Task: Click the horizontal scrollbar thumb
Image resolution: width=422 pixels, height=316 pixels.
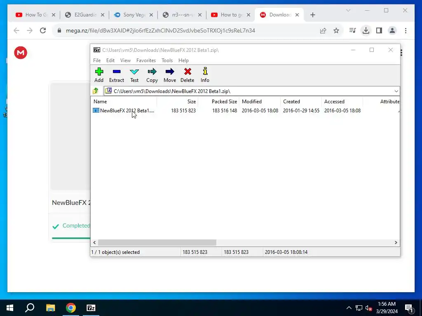Action: coord(157,242)
